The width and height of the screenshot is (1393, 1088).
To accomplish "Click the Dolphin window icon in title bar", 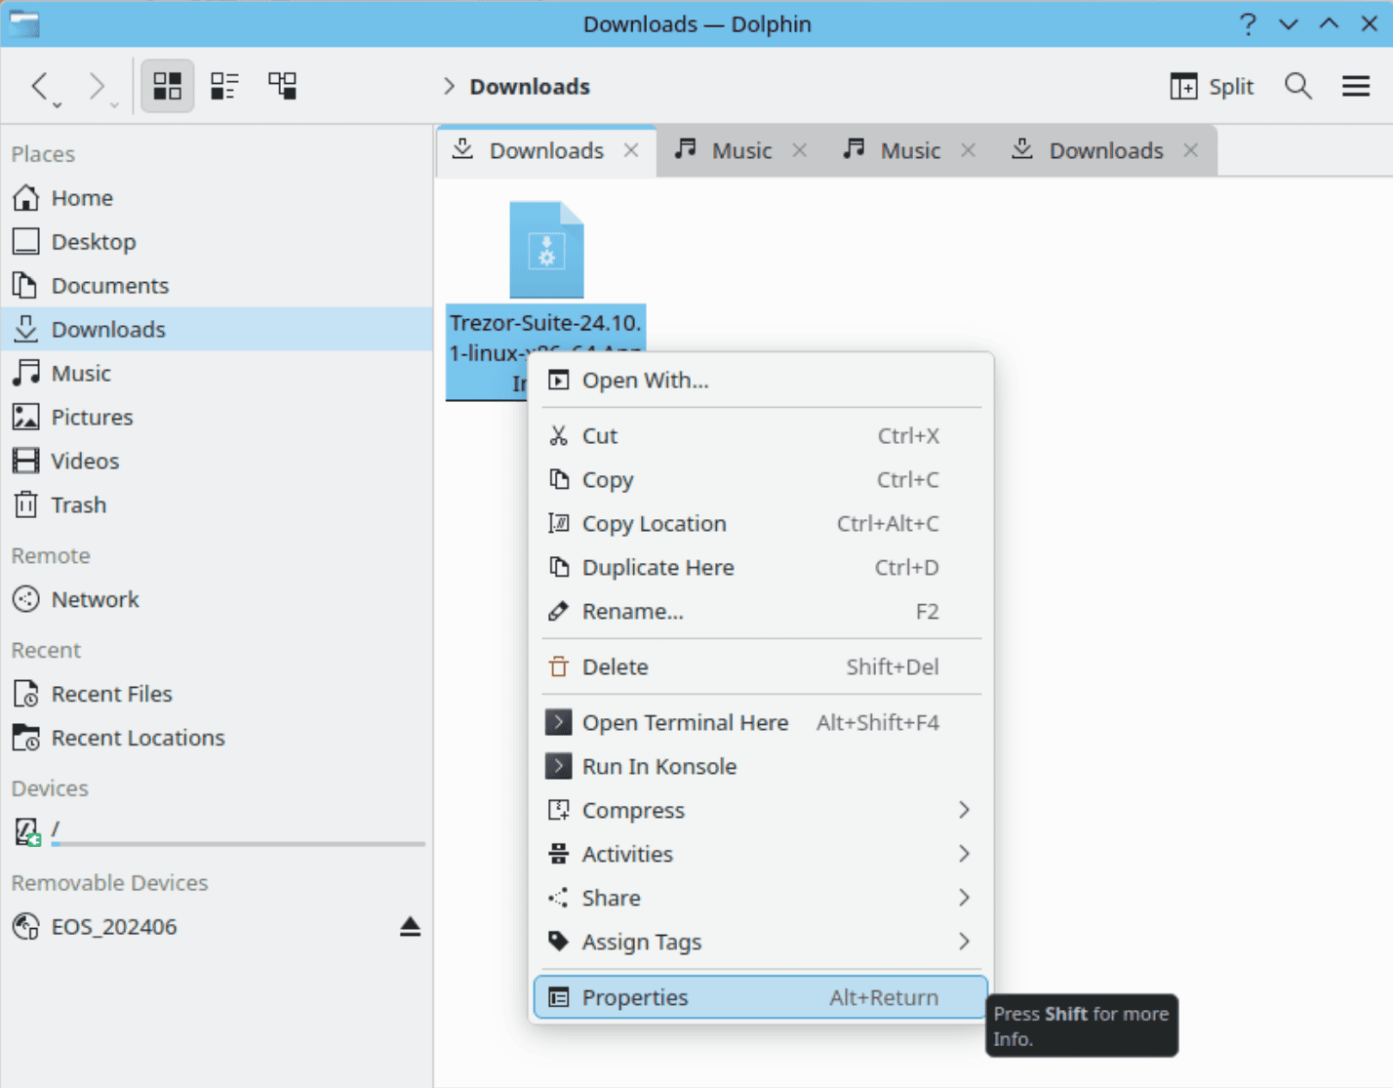I will pos(23,23).
